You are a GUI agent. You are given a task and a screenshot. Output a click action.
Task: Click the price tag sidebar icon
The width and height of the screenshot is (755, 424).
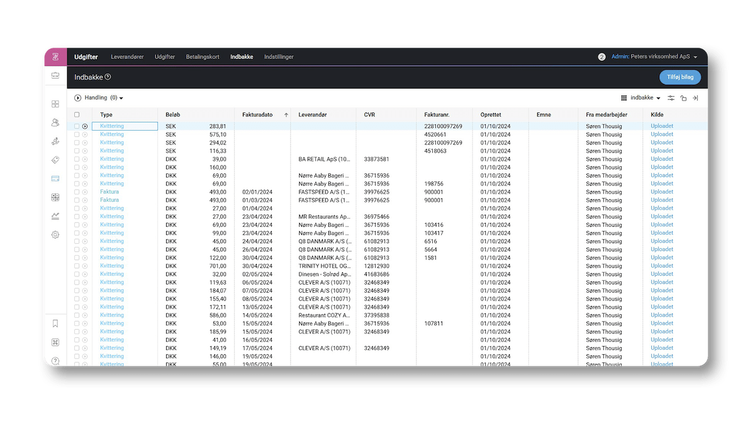pos(55,160)
